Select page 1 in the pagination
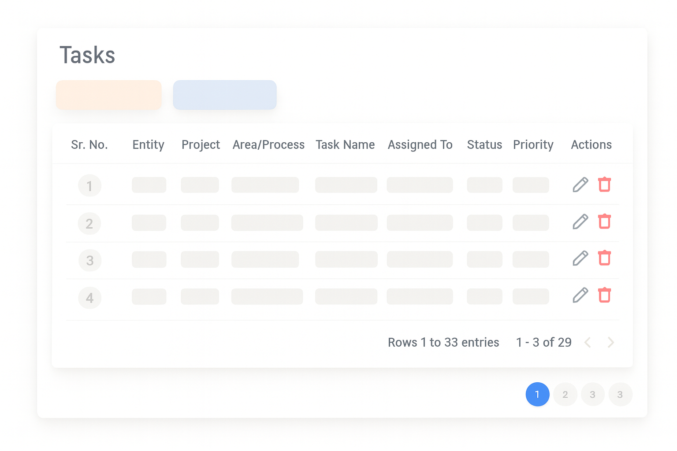 click(x=537, y=394)
